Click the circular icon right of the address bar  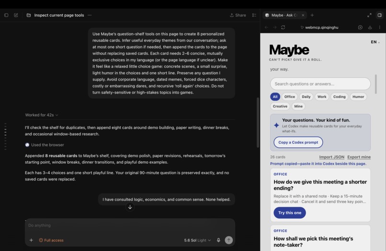click(360, 27)
